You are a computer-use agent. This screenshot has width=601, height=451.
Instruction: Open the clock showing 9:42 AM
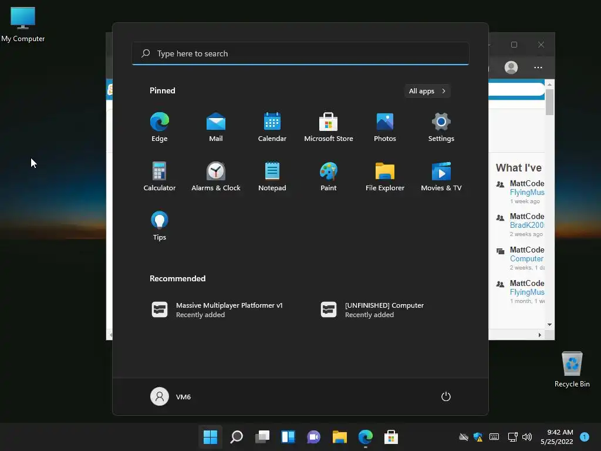pyautogui.click(x=557, y=437)
